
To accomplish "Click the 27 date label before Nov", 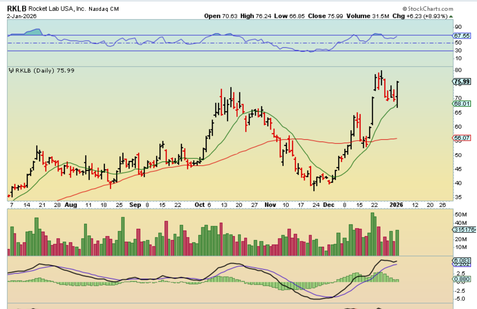I will pyautogui.click(x=254, y=205).
